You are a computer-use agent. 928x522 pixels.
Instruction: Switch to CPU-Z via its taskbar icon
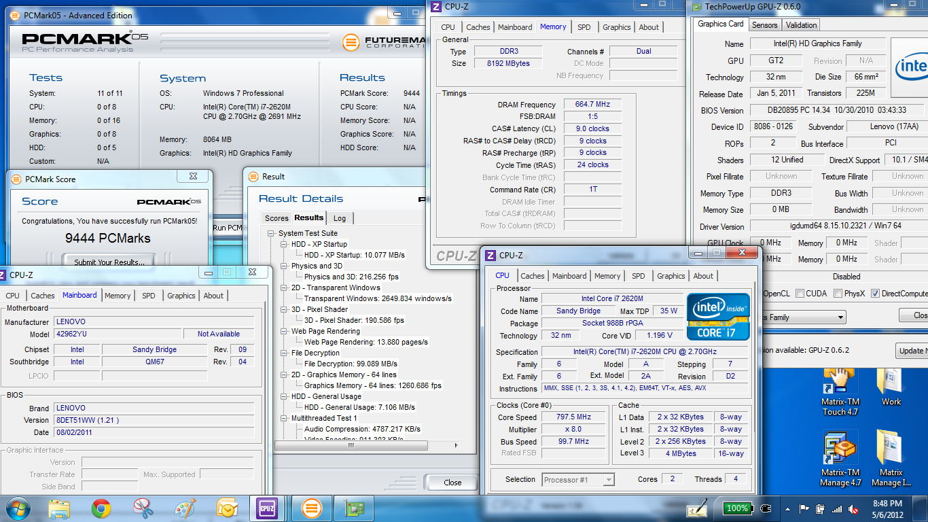click(266, 508)
